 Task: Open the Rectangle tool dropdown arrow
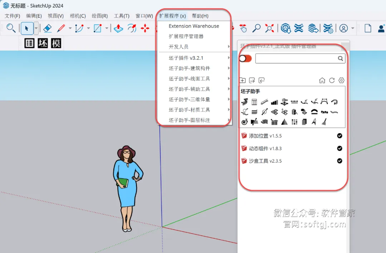coord(107,28)
